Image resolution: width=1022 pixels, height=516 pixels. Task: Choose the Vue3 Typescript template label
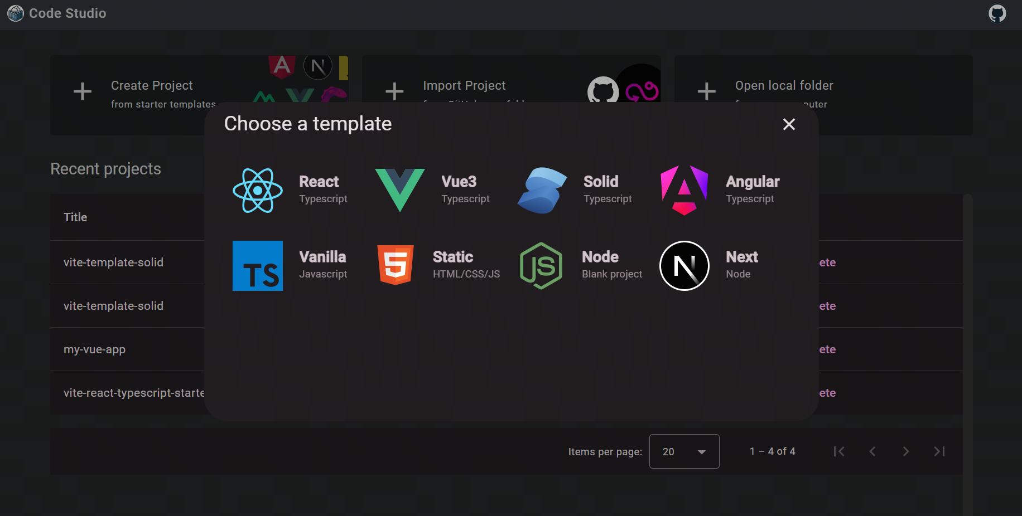point(466,190)
